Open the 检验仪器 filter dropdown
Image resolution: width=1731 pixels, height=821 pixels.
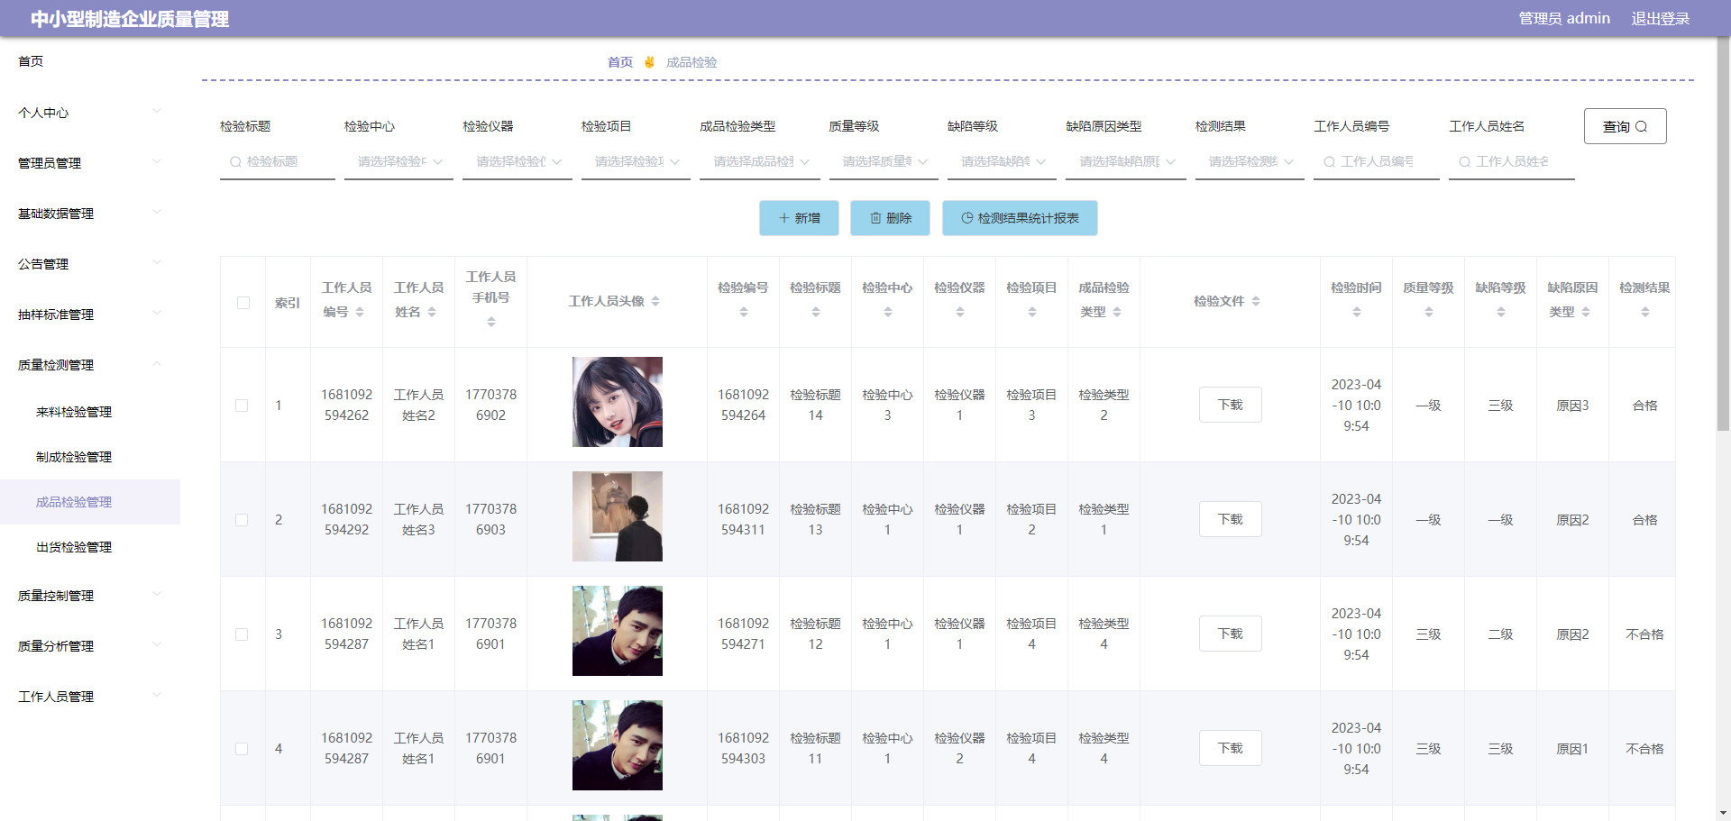point(517,162)
